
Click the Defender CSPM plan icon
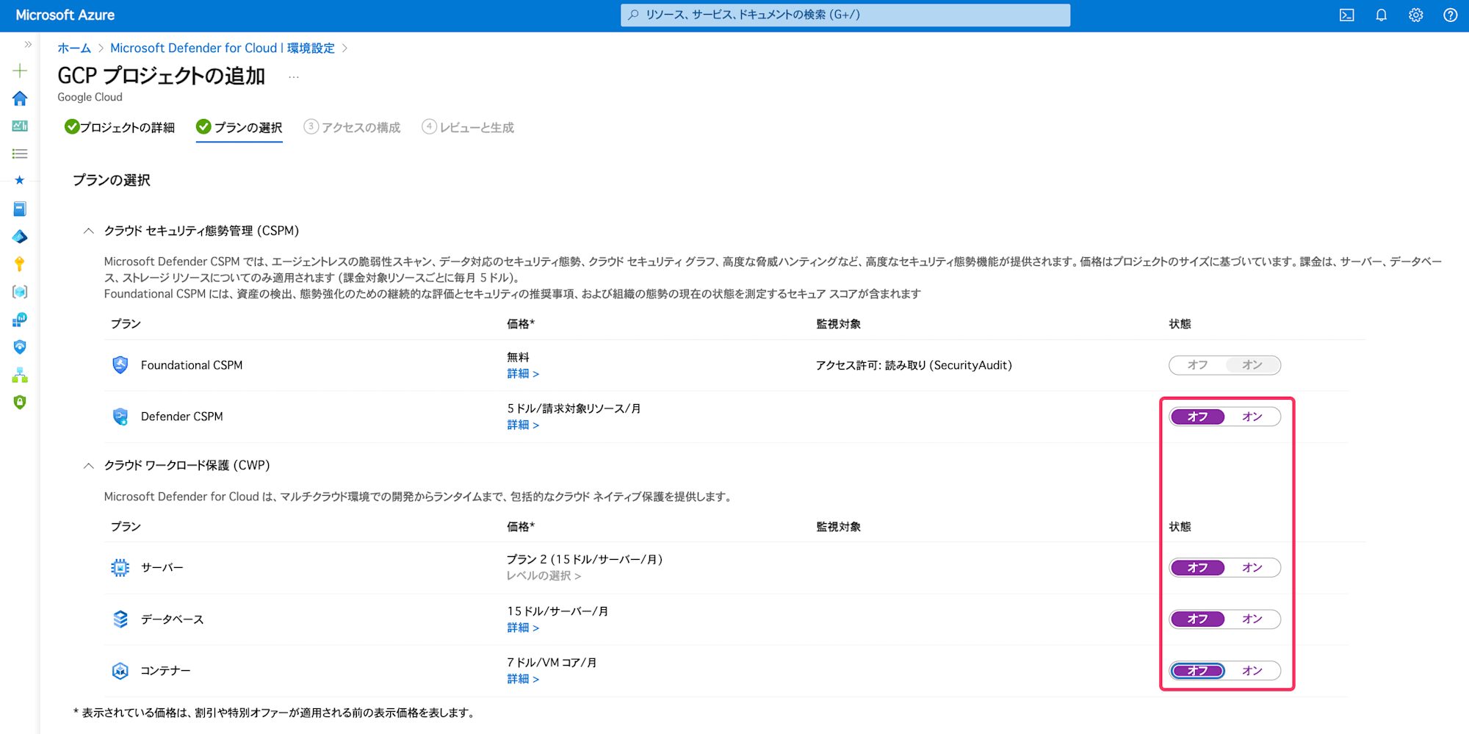[120, 417]
